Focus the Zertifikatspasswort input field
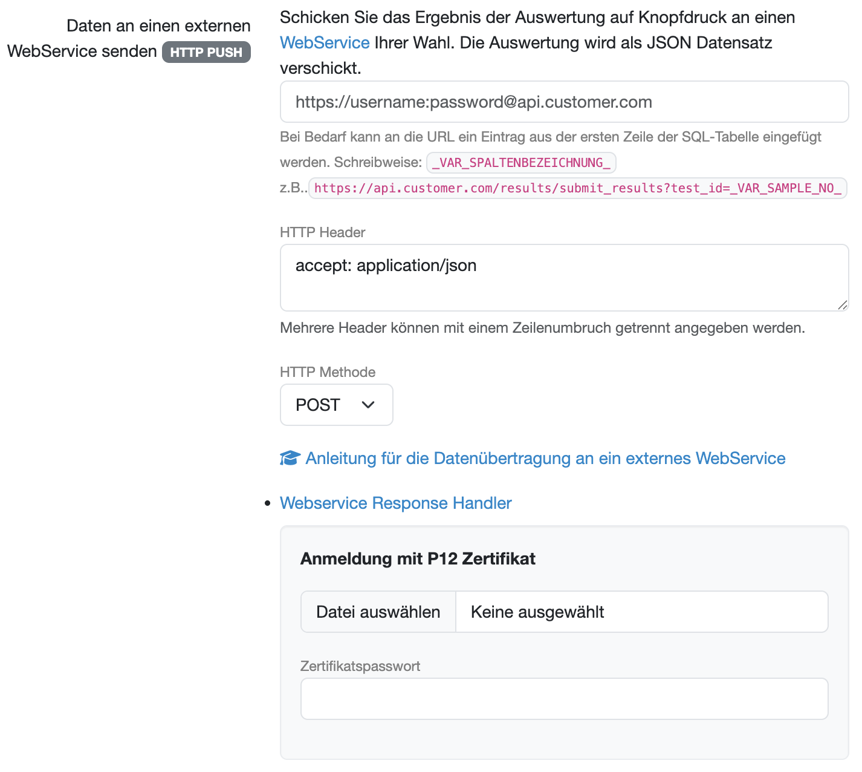Screen dimensions: 862x772 564,699
